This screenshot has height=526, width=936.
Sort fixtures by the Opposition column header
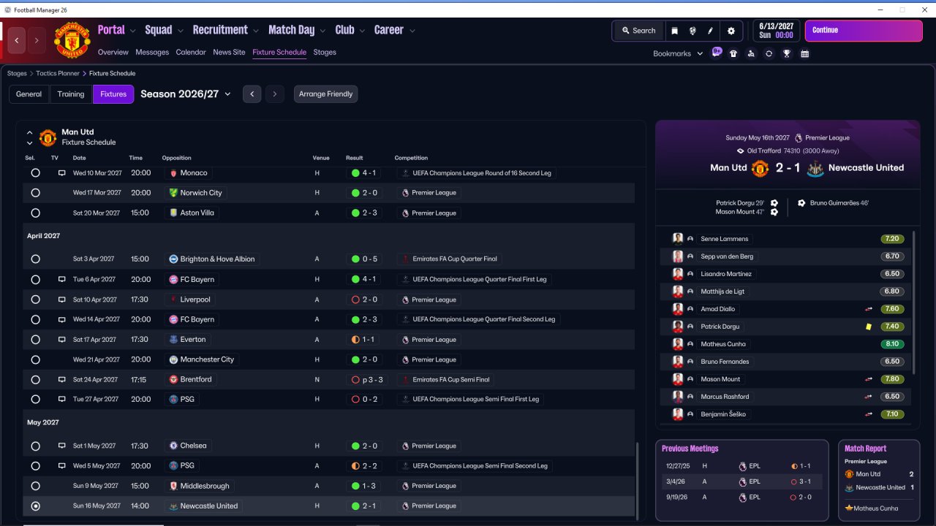click(x=176, y=158)
